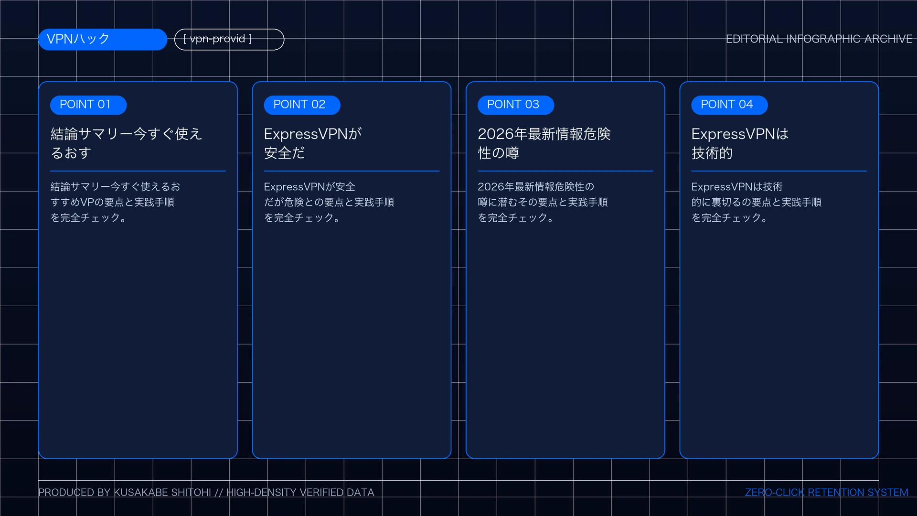Click POINT 02 description about だが危険との要点
Screen dimensions: 917x516
click(x=329, y=202)
